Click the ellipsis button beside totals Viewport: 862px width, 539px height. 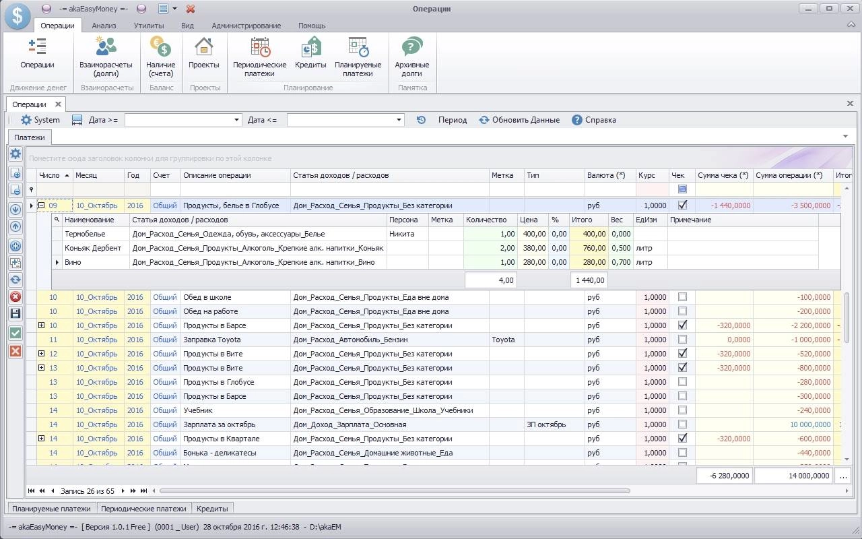(x=843, y=476)
